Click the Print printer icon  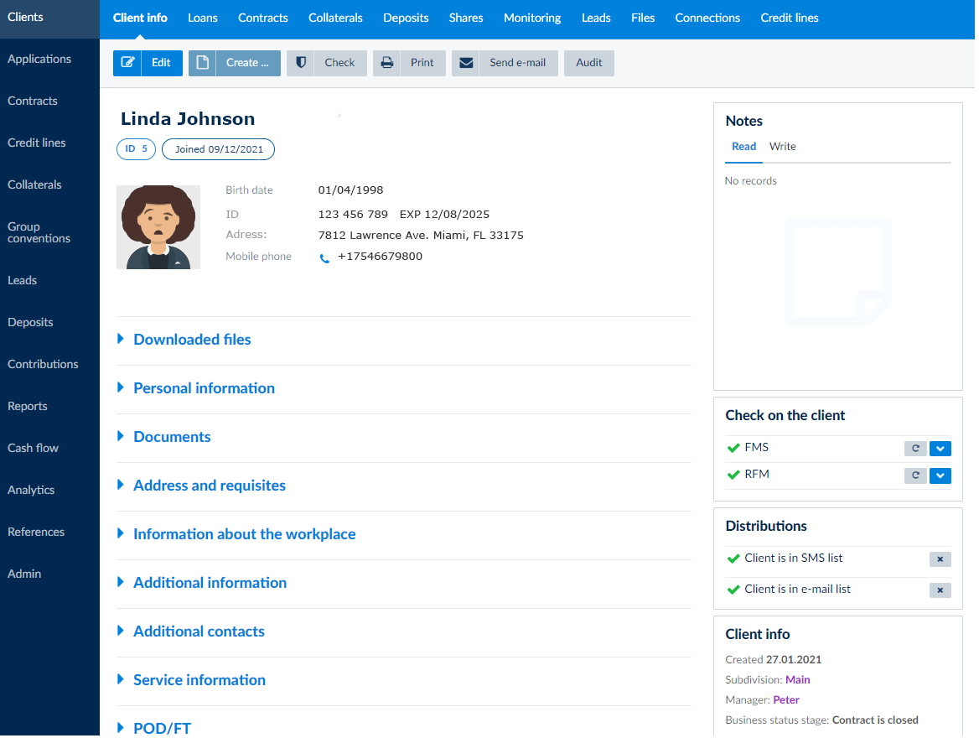pos(386,63)
